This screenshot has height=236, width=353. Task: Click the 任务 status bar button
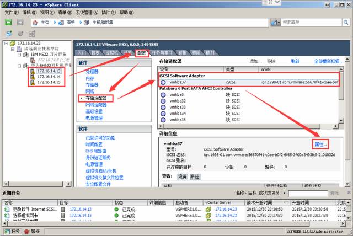pyautogui.click(x=13, y=231)
